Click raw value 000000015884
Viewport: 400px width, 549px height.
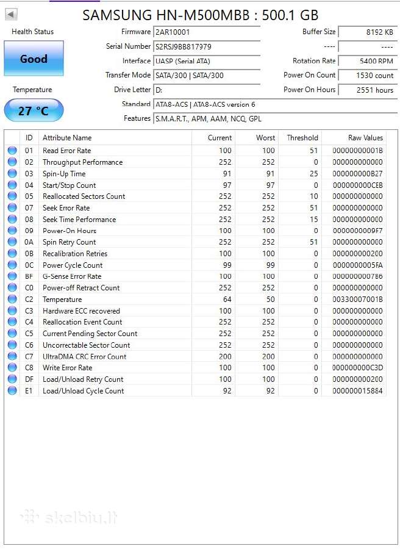coord(358,391)
